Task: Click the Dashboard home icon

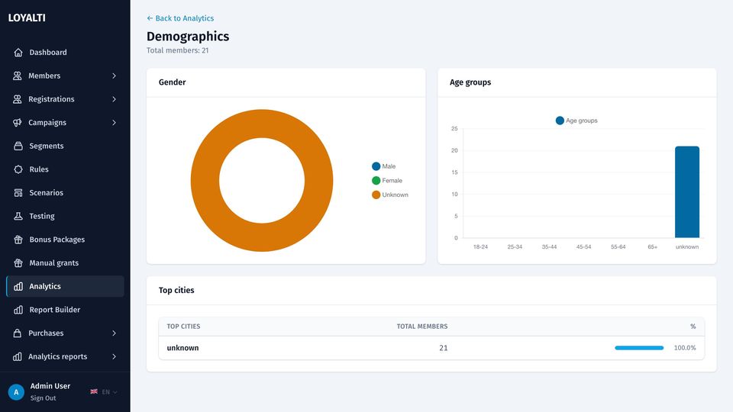Action: click(x=18, y=53)
